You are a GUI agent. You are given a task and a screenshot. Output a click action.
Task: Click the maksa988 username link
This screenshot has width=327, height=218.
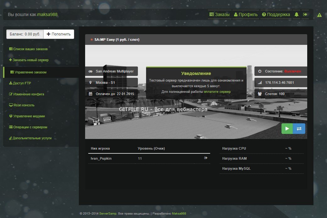click(47, 14)
